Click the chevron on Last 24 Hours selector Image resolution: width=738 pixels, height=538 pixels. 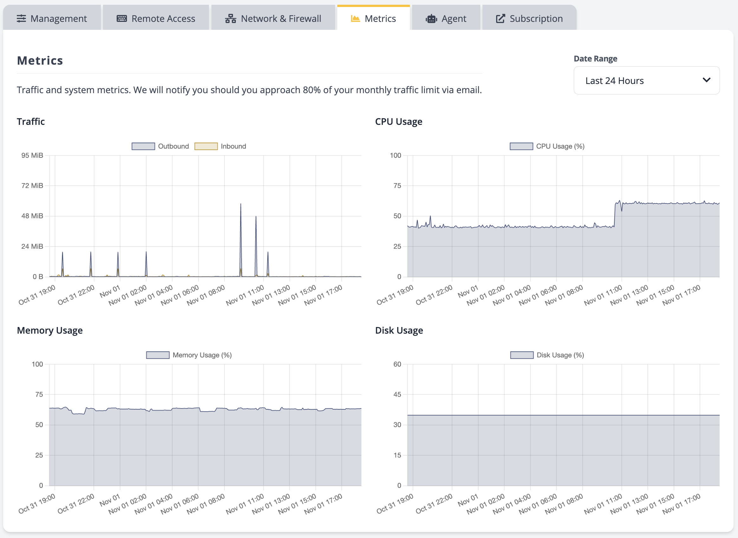point(707,80)
